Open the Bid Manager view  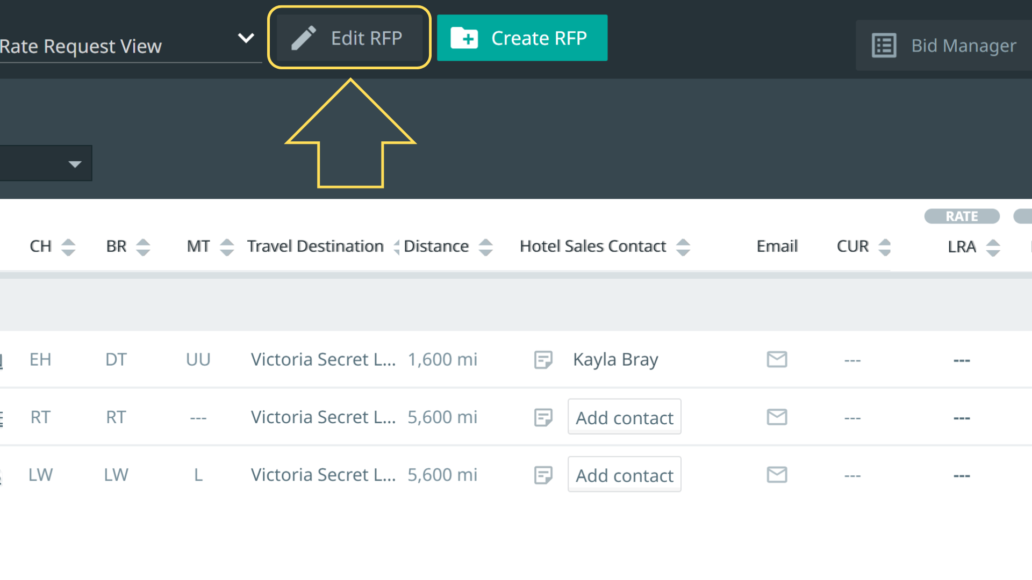point(944,46)
